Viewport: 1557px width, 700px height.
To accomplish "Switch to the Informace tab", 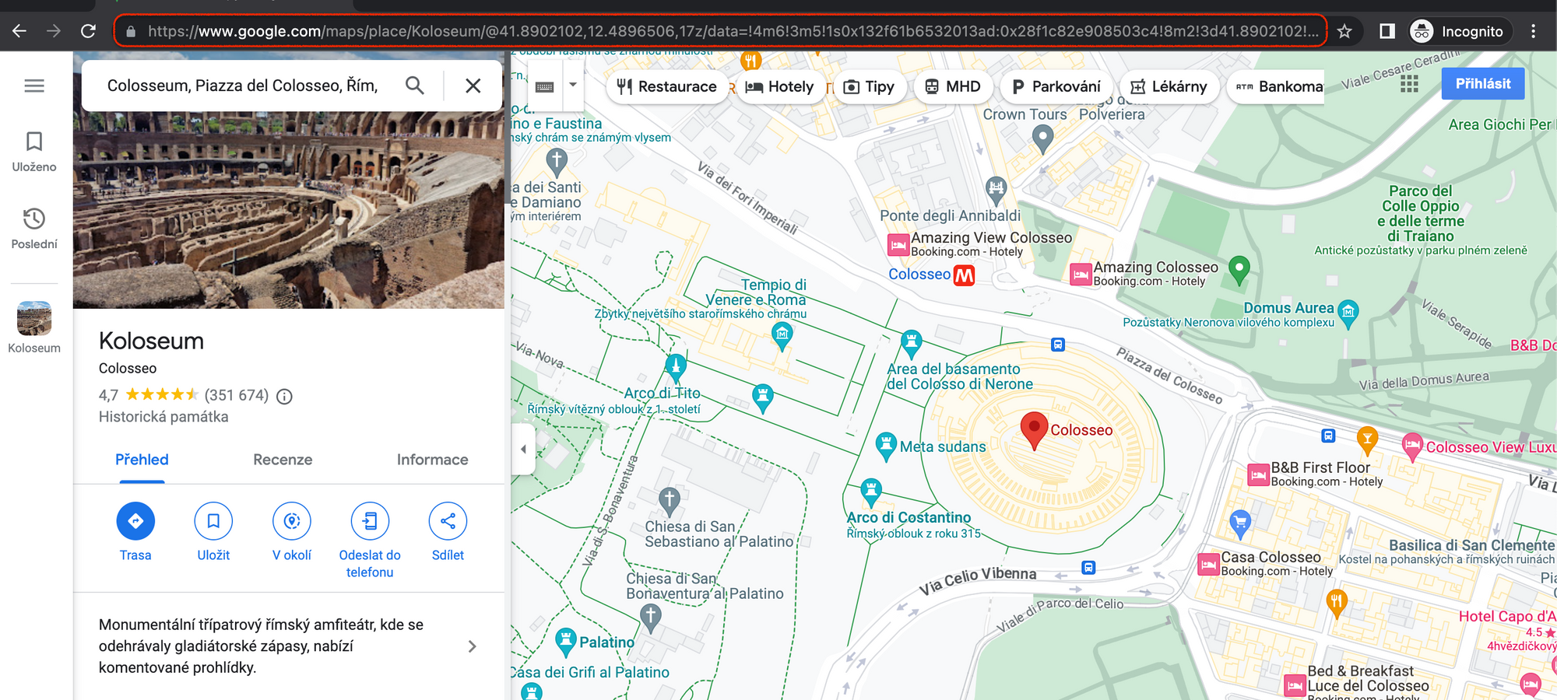I will coord(432,460).
